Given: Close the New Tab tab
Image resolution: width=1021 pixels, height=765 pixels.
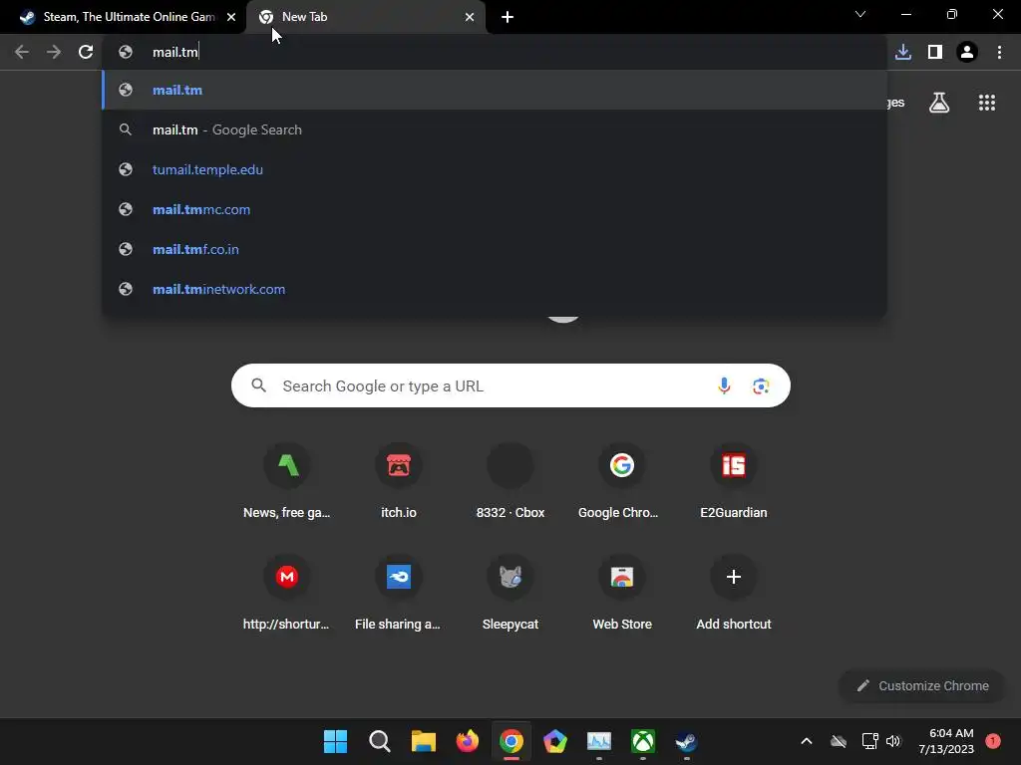Looking at the screenshot, I should pos(470,17).
